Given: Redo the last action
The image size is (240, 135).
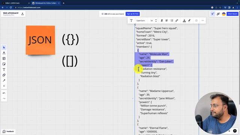Looking at the screenshot, I should 4,99.
